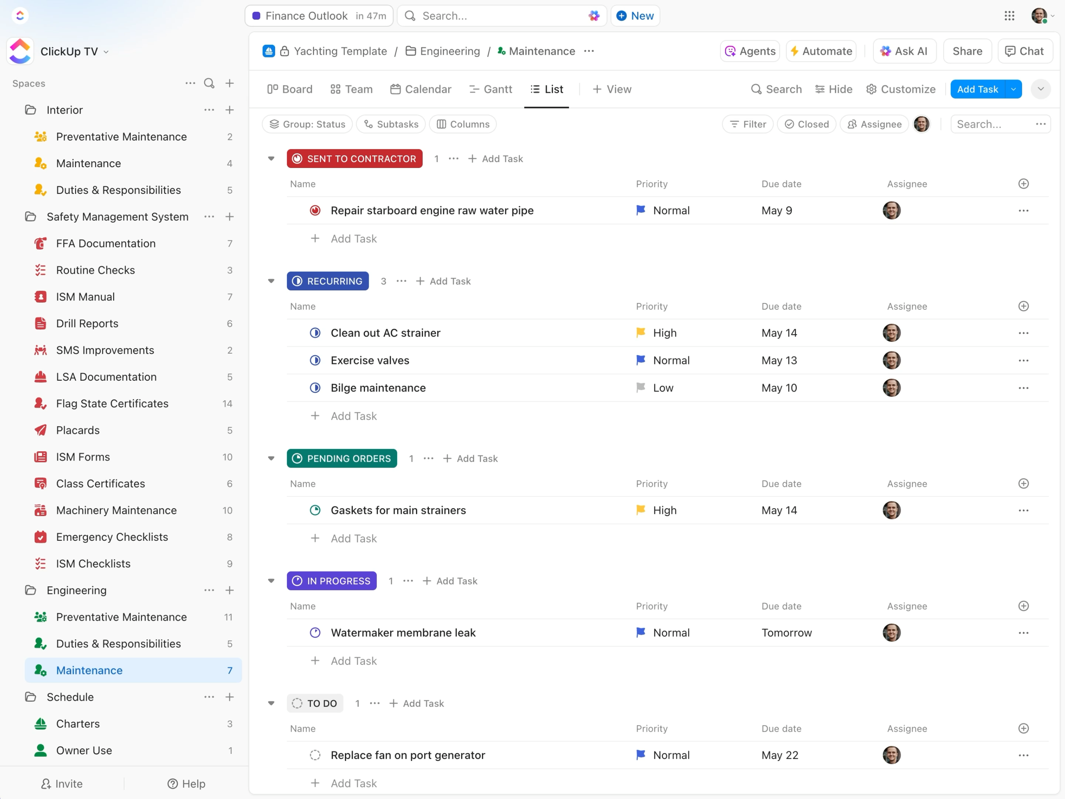Viewport: 1065px width, 799px height.
Task: Click the Share button
Action: pos(967,51)
